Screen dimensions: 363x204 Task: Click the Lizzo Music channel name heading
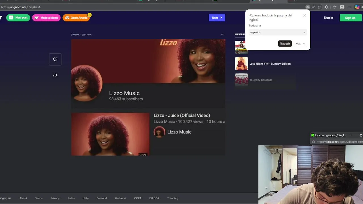(124, 93)
